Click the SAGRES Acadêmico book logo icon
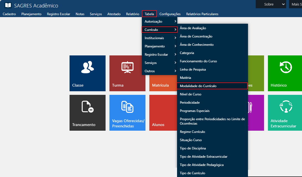 pyautogui.click(x=8, y=6)
